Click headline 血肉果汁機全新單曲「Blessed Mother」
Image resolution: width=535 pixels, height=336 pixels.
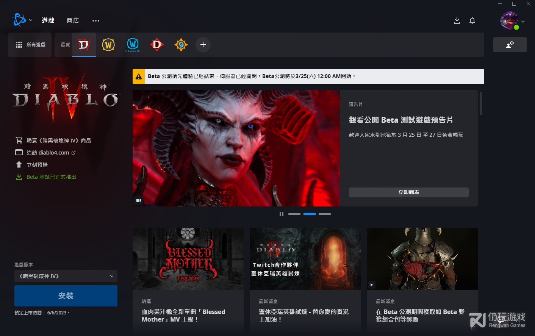(183, 316)
